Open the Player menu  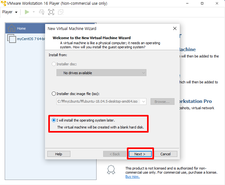pos(10,12)
